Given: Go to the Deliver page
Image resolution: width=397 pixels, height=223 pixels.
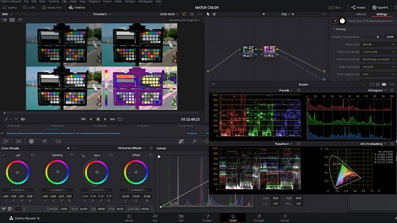Looking at the screenshot, I should tap(285, 218).
